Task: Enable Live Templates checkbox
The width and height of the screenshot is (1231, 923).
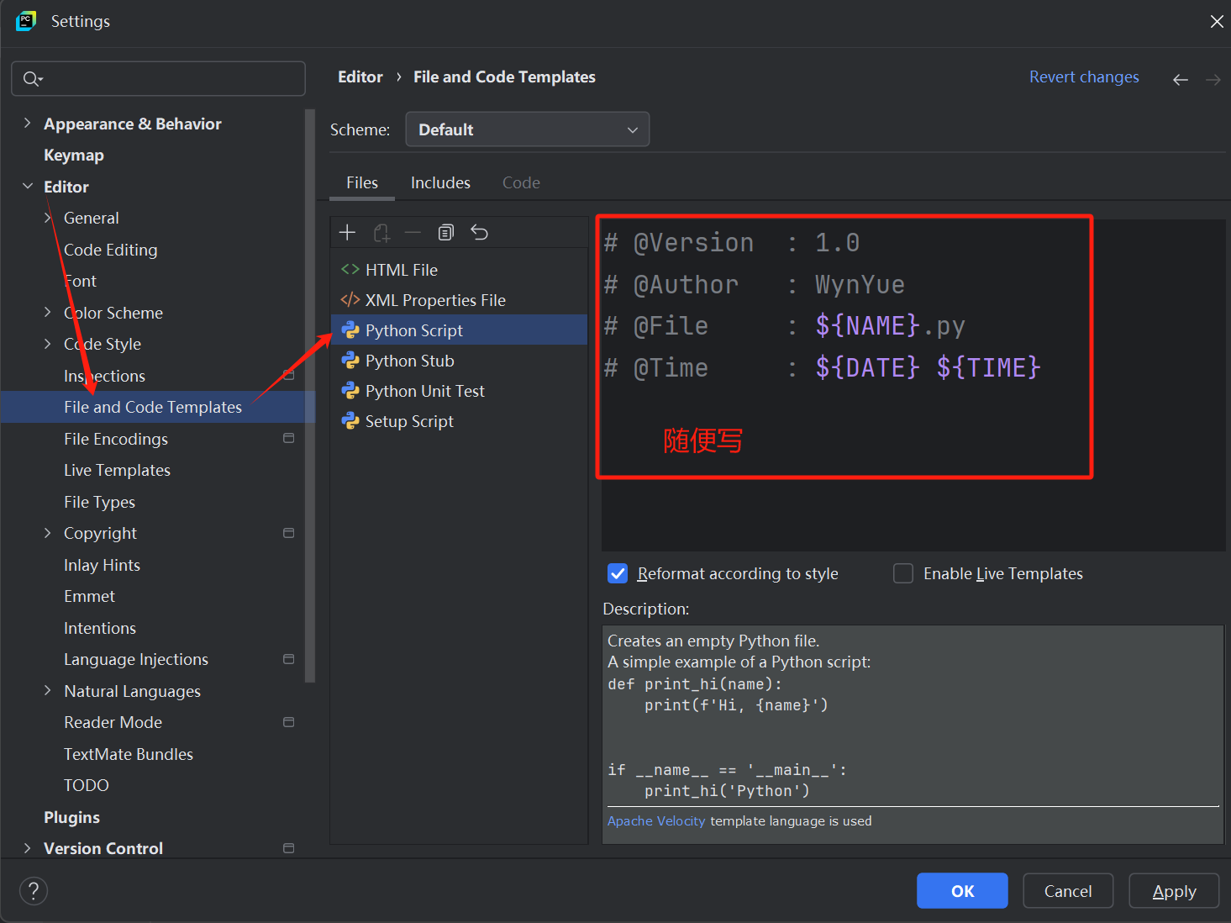Action: [x=903, y=573]
